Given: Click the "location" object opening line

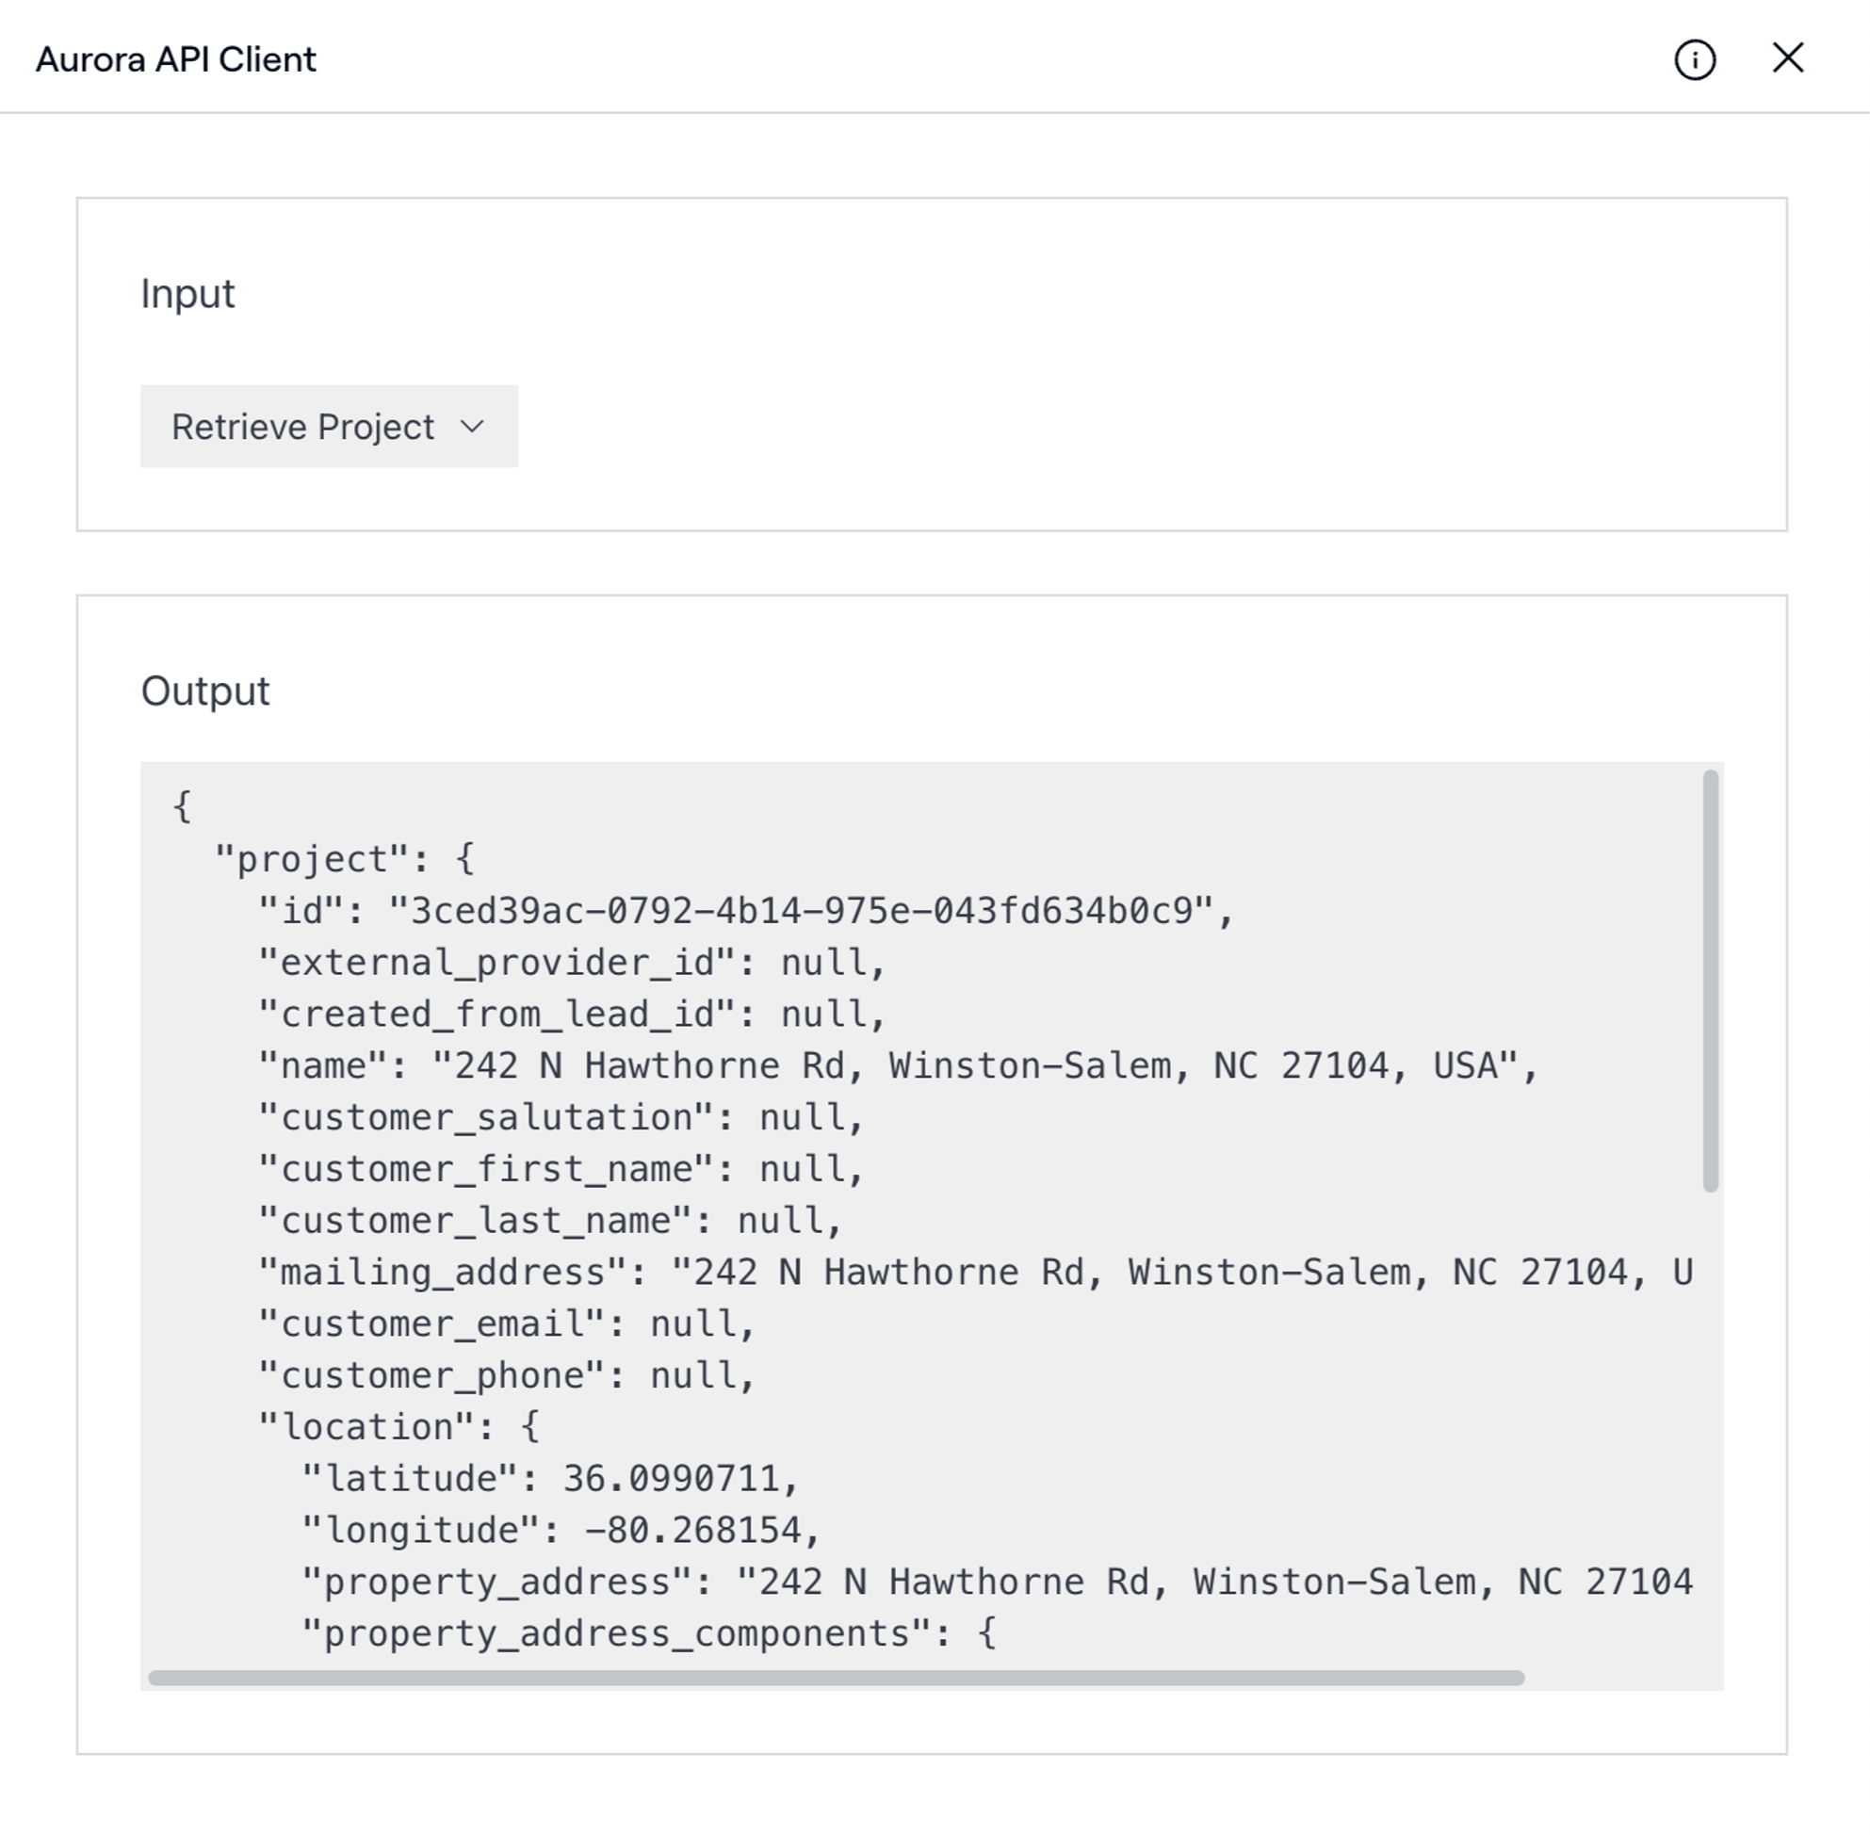Looking at the screenshot, I should tap(399, 1427).
